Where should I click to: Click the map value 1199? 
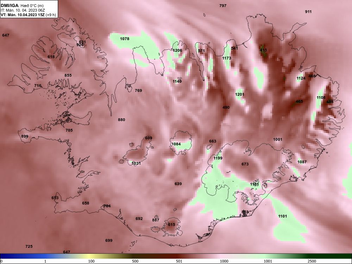(218, 158)
